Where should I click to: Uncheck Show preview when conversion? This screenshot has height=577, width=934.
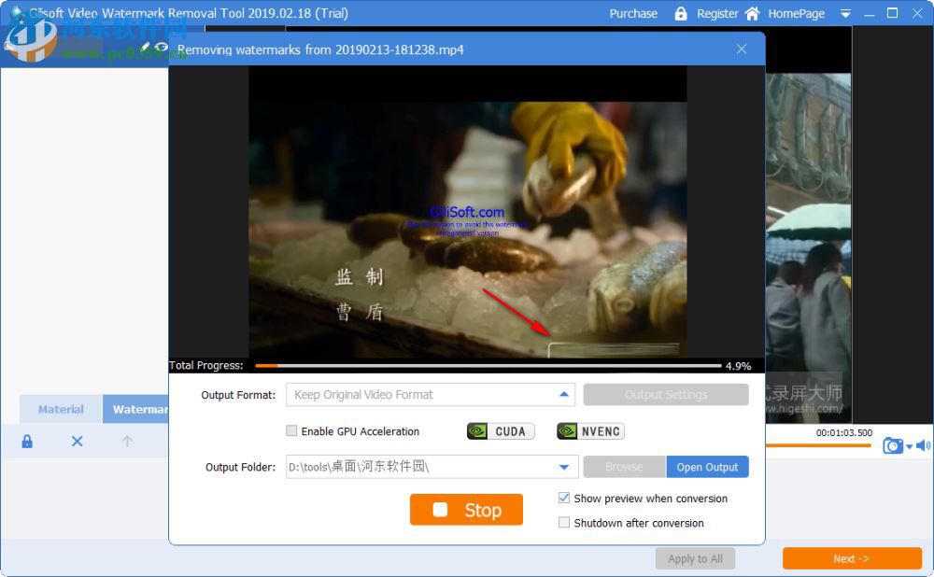pos(564,498)
